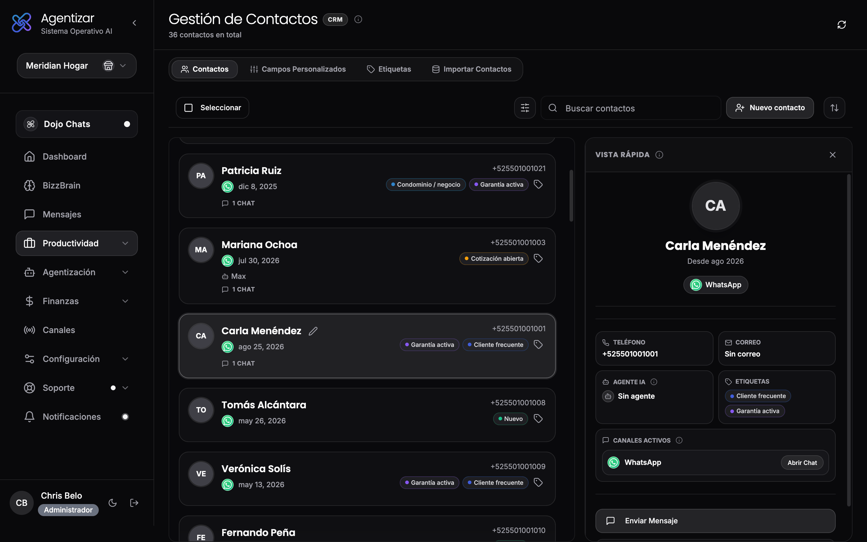
Task: Click the logout icon
Action: (x=134, y=503)
